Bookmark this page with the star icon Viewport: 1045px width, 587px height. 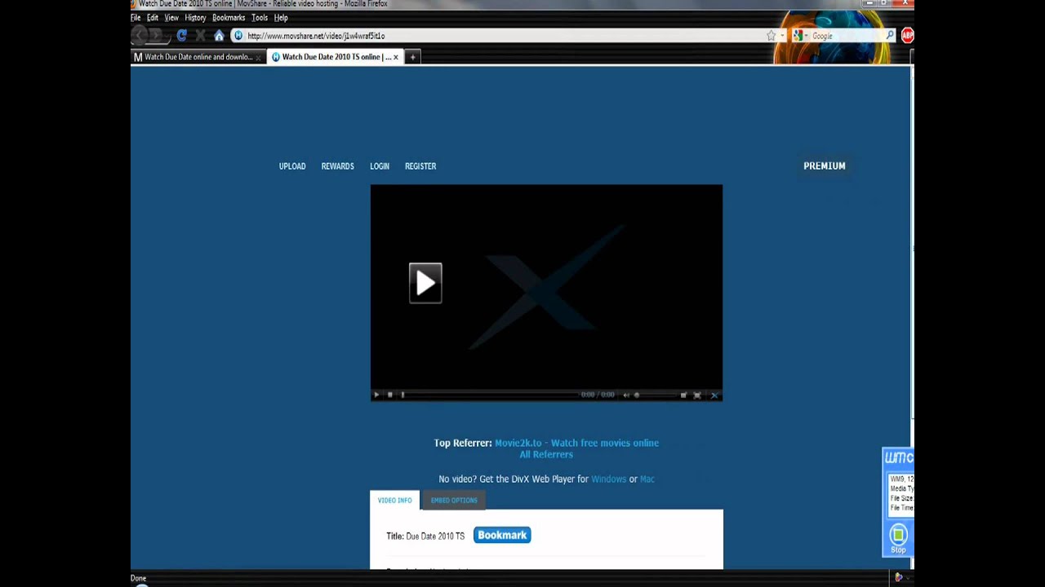pos(771,36)
